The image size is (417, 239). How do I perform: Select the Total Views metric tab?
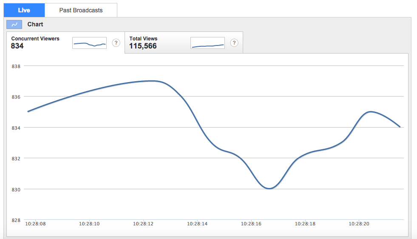(x=184, y=43)
